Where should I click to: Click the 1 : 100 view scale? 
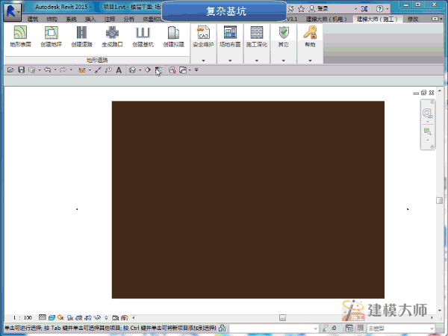[22, 318]
